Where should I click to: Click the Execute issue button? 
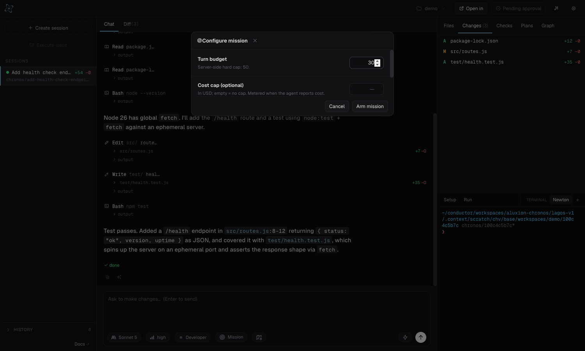[x=48, y=45]
